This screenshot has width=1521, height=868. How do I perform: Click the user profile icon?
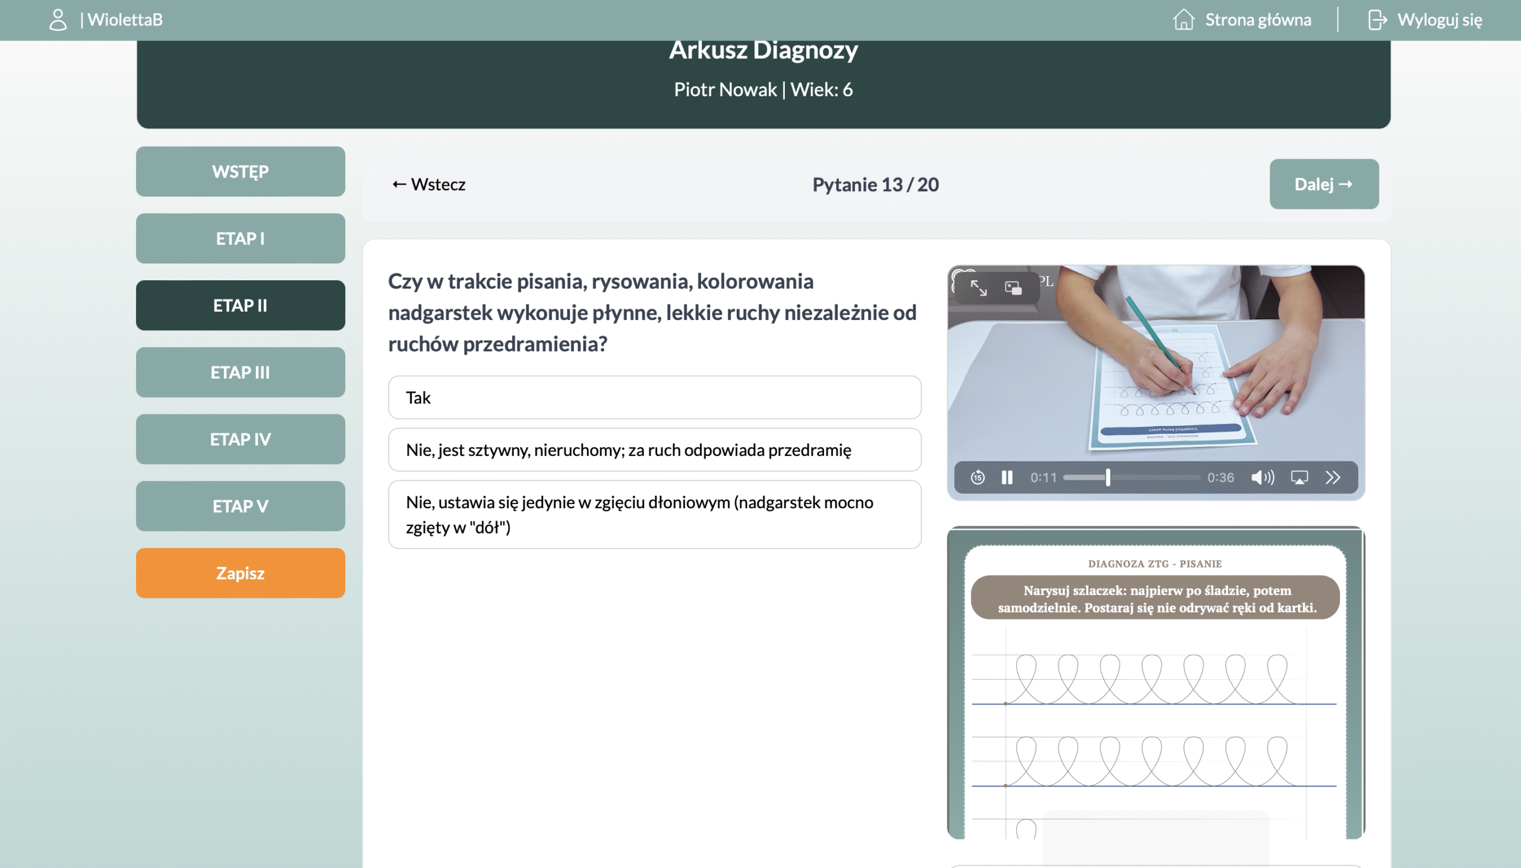[58, 20]
